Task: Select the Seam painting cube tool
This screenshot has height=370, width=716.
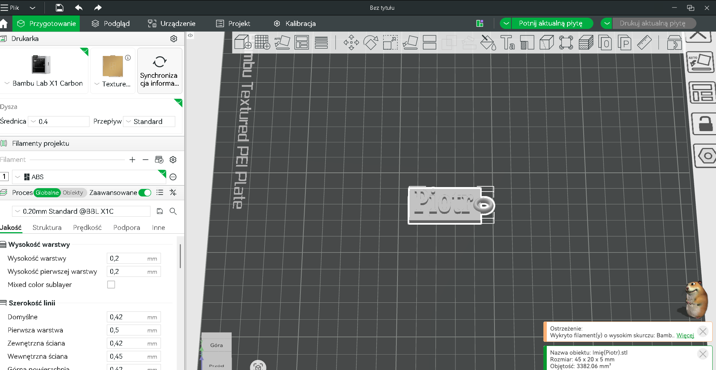Action: pyautogui.click(x=546, y=42)
